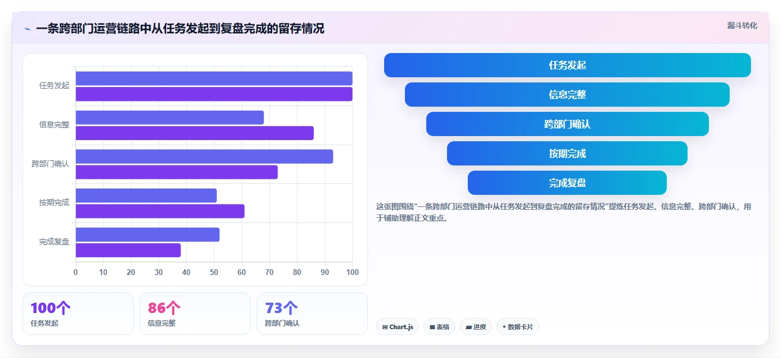
Task: Click the 任务发起 y-axis label of the chart
Action: pos(54,85)
